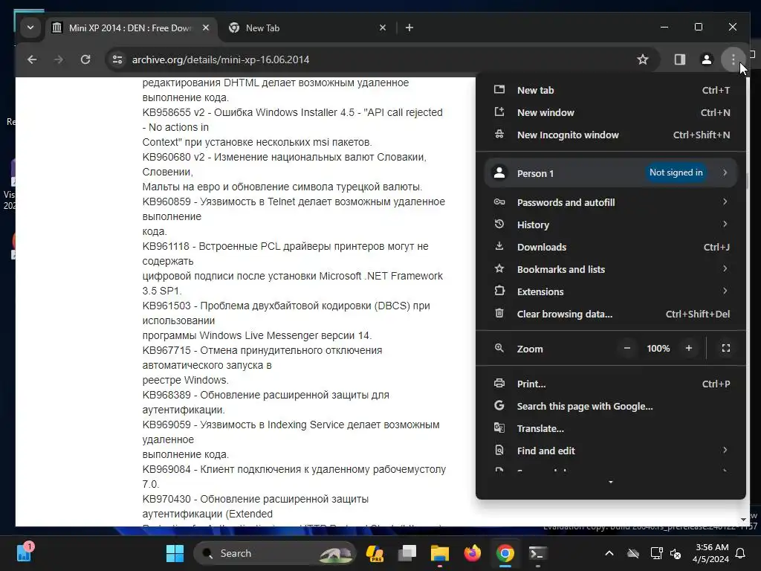Expand the History submenu
The image size is (761, 571).
pos(611,225)
